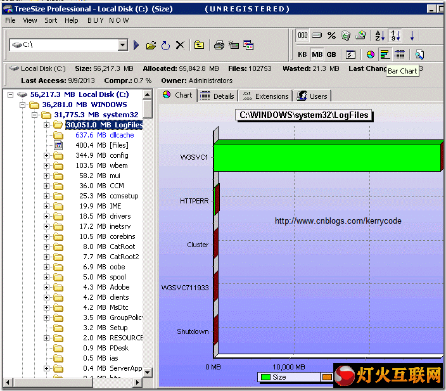Click the green Size legend swatch
The height and width of the screenshot is (391, 446).
coord(265,377)
